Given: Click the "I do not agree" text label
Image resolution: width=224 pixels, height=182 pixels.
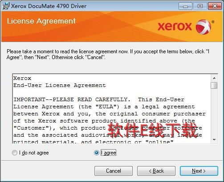Looking at the screenshot, I should (x=34, y=153).
